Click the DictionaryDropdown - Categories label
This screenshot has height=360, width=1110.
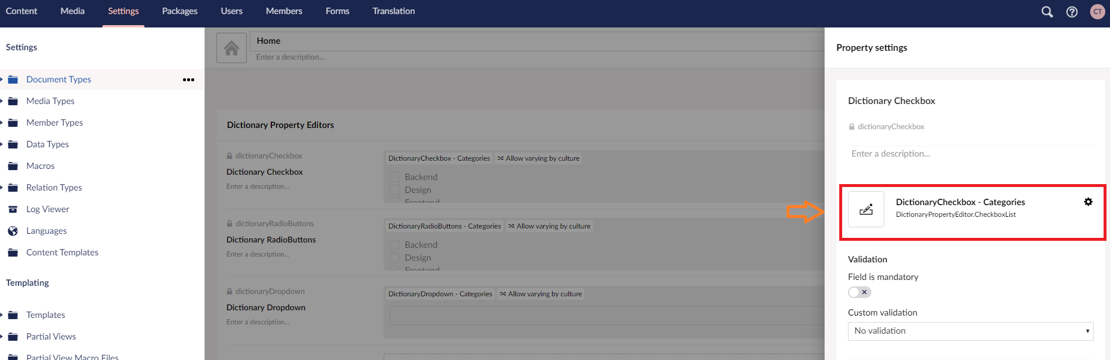(x=440, y=294)
